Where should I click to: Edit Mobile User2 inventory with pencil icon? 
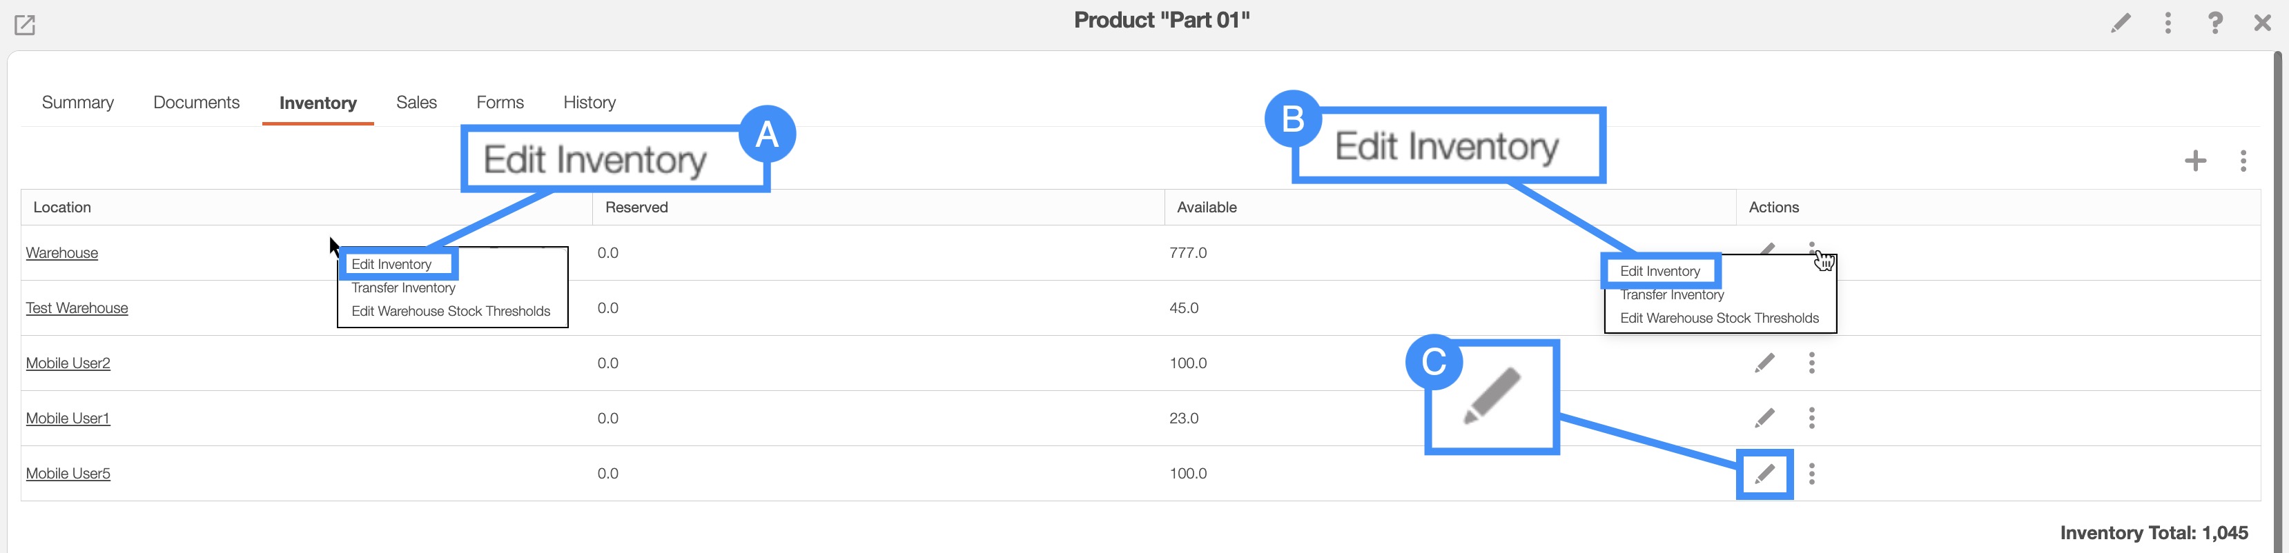[x=1765, y=363]
